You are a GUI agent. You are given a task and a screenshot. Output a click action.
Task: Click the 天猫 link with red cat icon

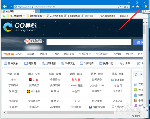(34, 80)
